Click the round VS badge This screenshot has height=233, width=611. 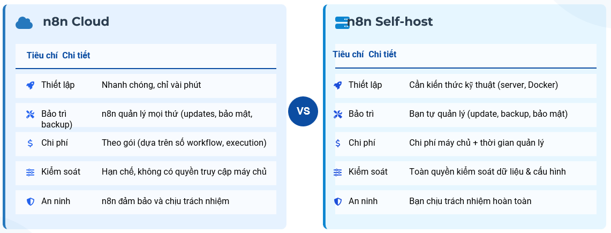[303, 111]
